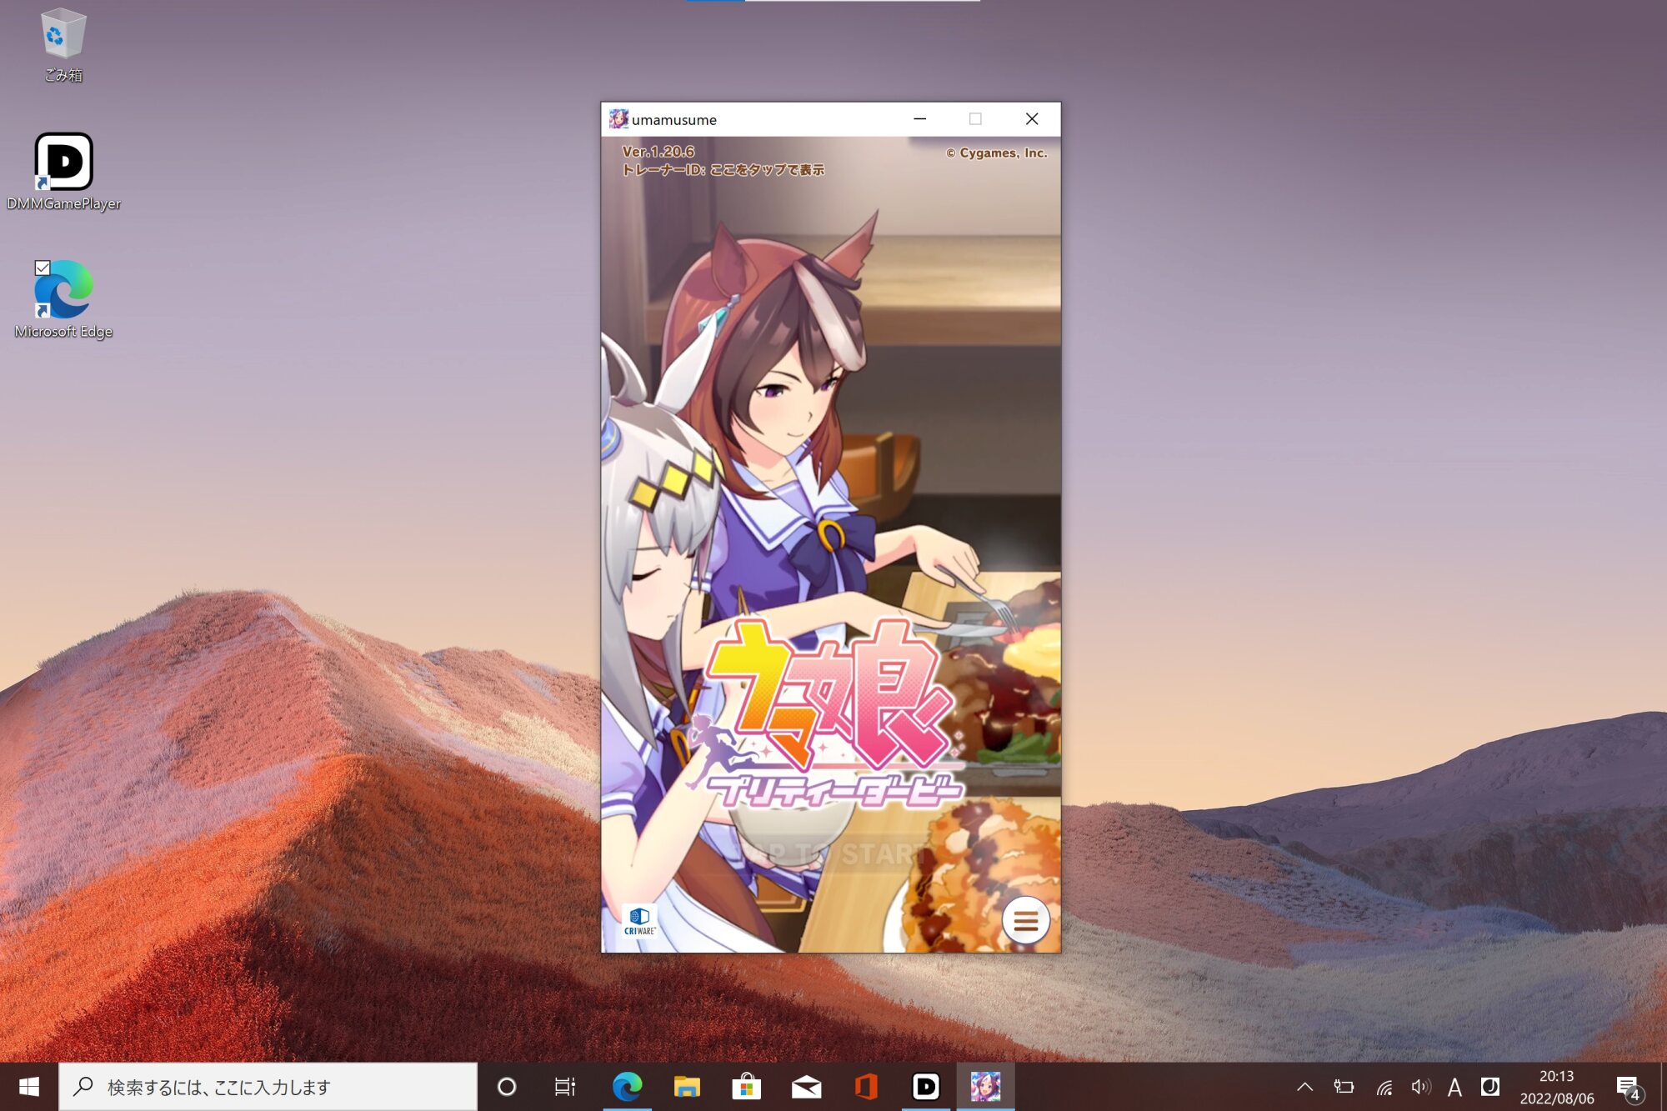Click the CRIWARE logo icon
The height and width of the screenshot is (1111, 1667).
[x=639, y=921]
